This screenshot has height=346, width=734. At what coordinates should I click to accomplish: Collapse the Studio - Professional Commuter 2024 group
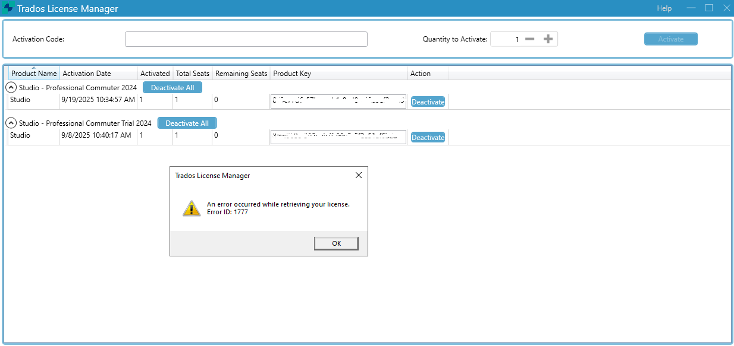[x=11, y=87]
